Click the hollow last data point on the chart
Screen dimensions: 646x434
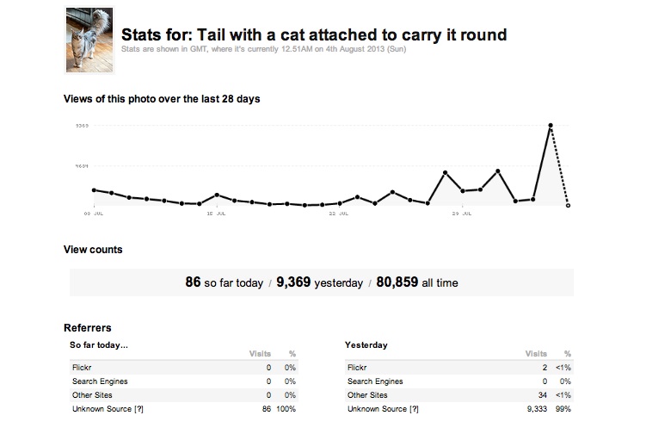coord(568,206)
